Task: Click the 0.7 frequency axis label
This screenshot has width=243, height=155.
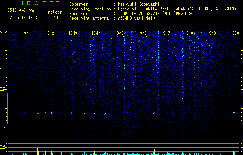Action: pos(3,128)
